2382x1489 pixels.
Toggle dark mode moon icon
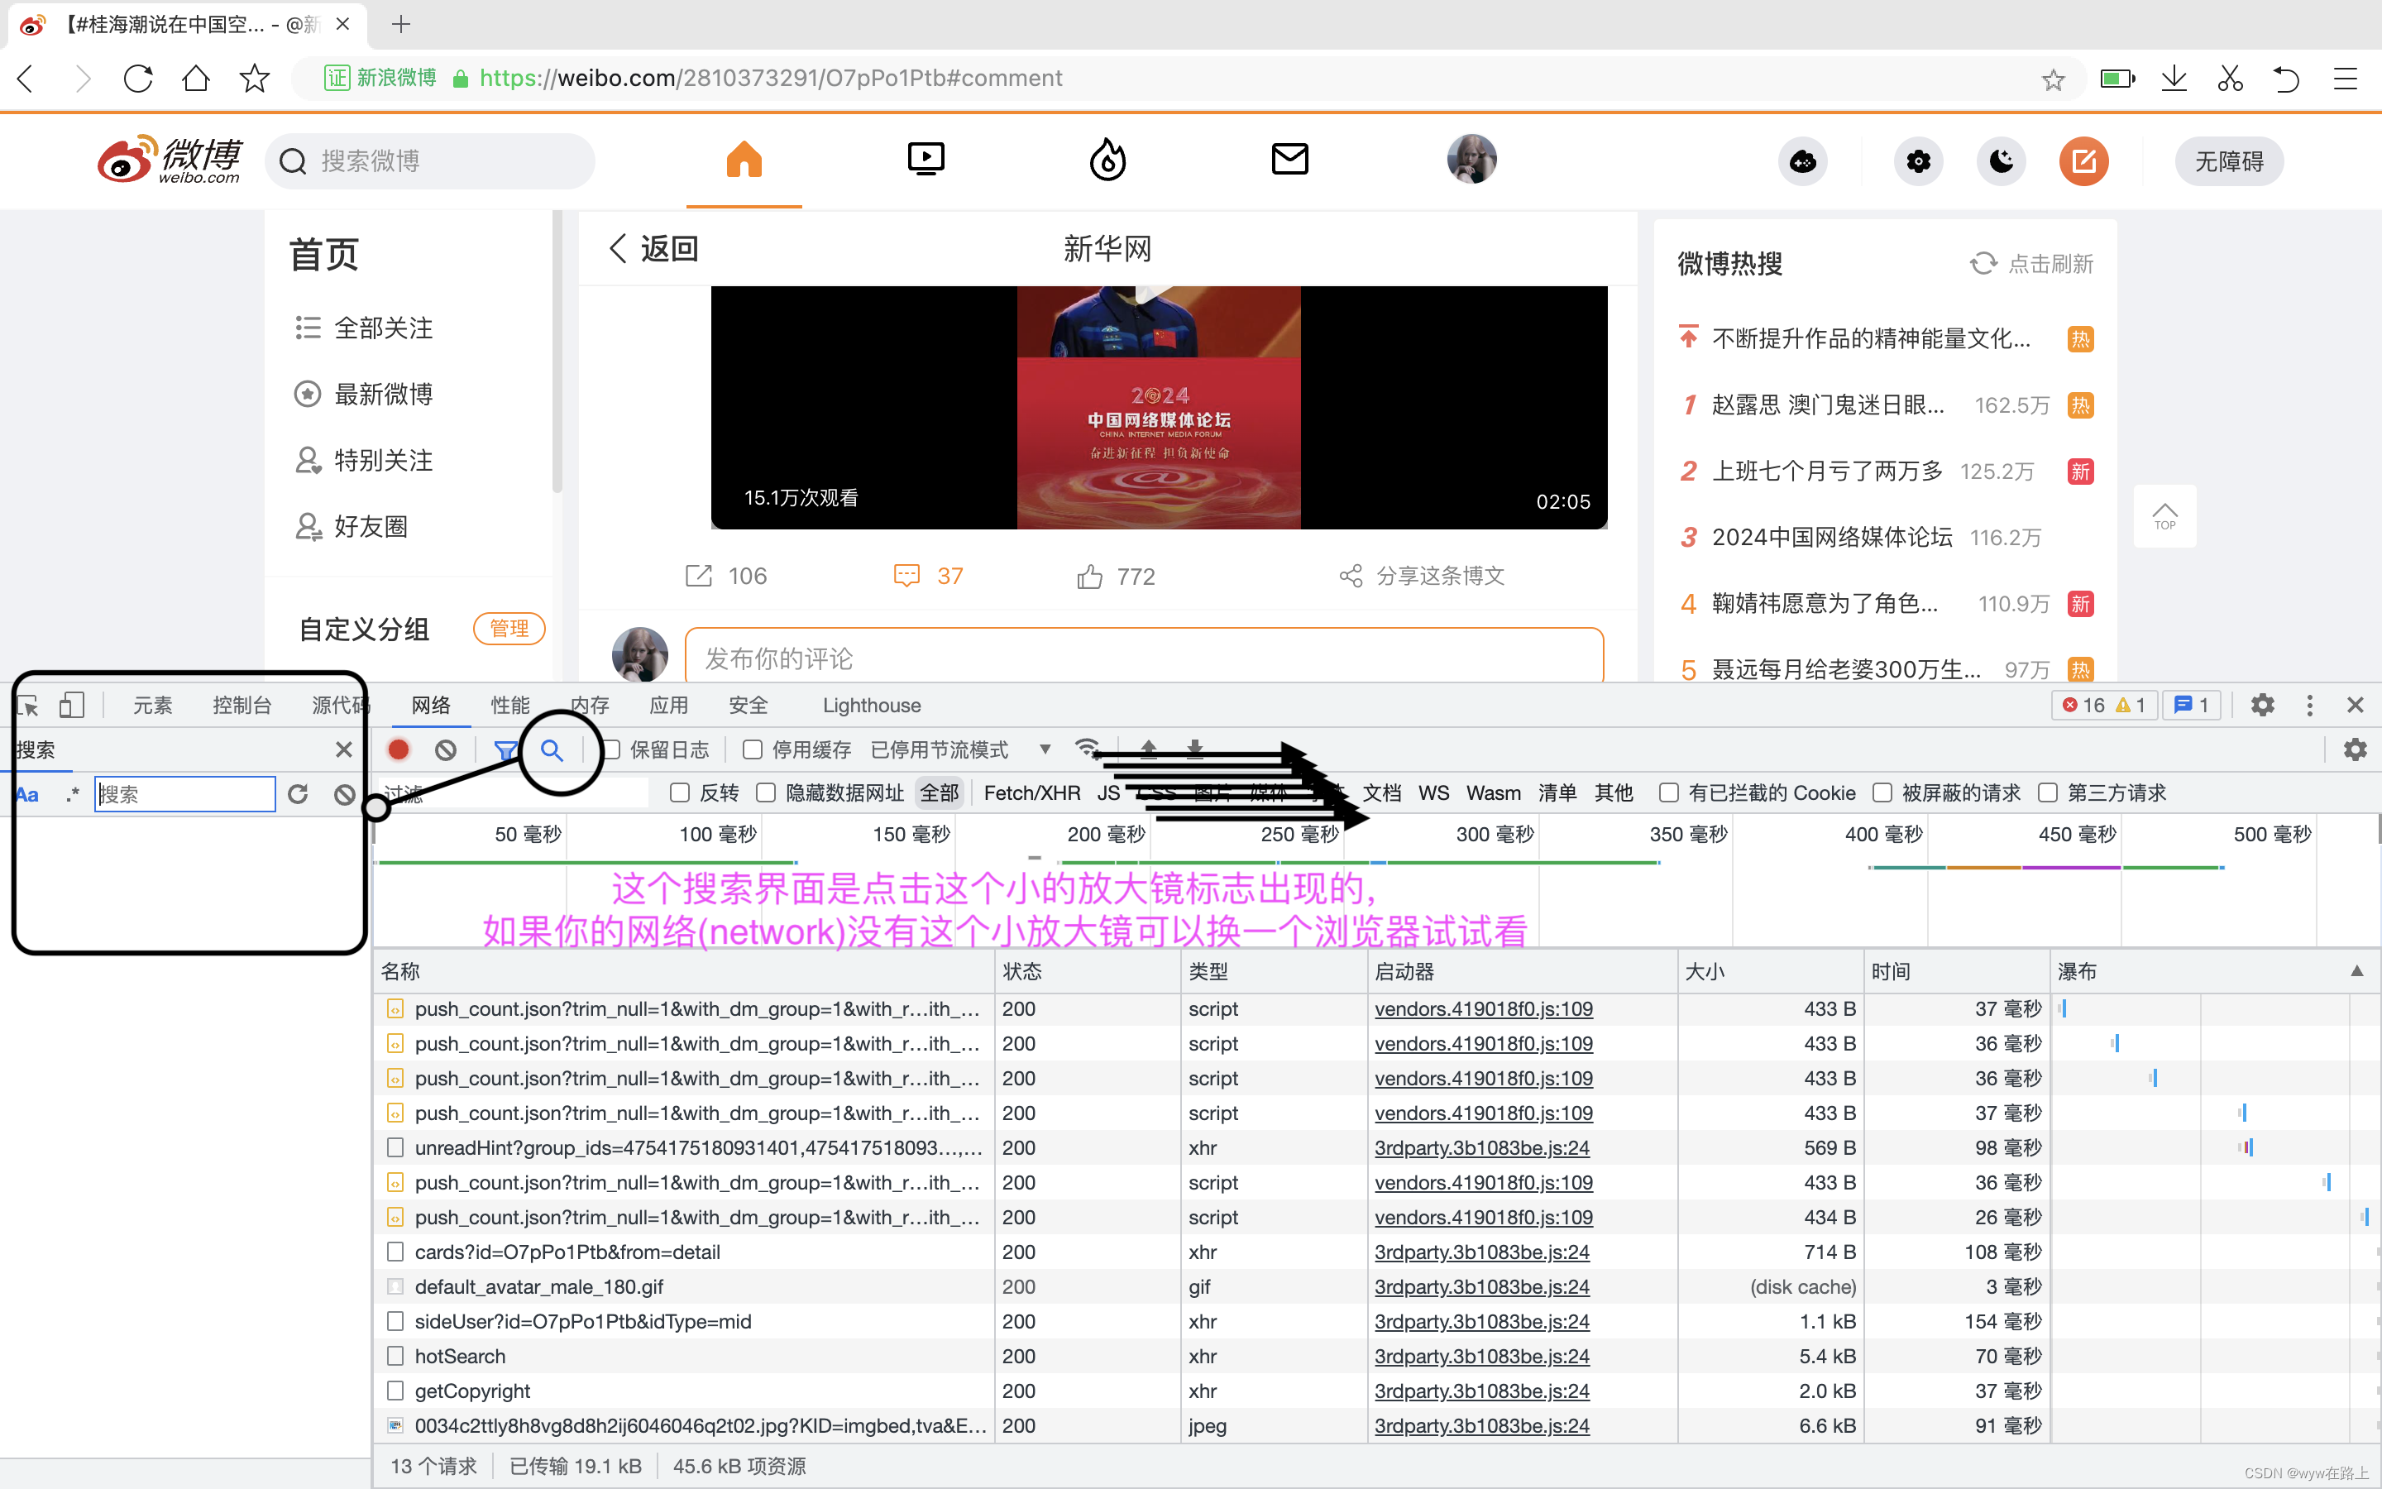[x=2001, y=161]
